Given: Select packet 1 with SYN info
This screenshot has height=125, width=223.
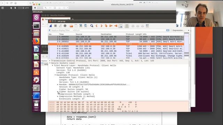Looking at the screenshot, I should [116, 37].
